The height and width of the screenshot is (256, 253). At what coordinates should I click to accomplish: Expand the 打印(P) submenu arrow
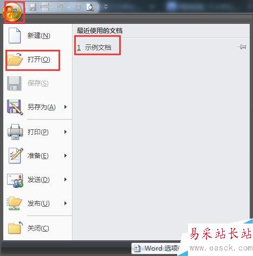66,132
